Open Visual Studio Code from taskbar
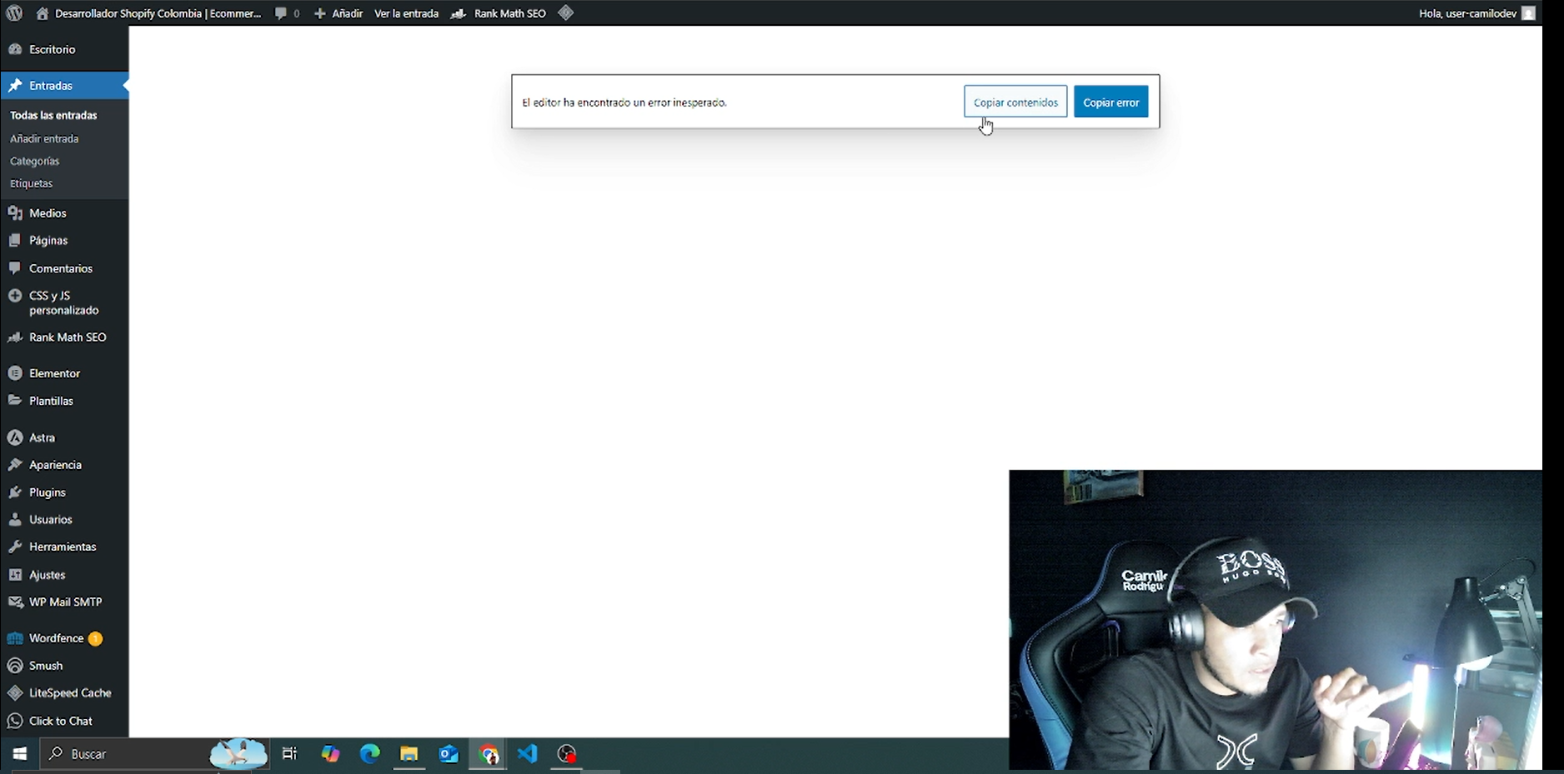Viewport: 1564px width, 774px height. pos(527,754)
